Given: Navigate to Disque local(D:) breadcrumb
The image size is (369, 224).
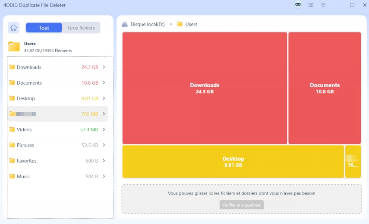Looking at the screenshot, I should click(x=148, y=24).
